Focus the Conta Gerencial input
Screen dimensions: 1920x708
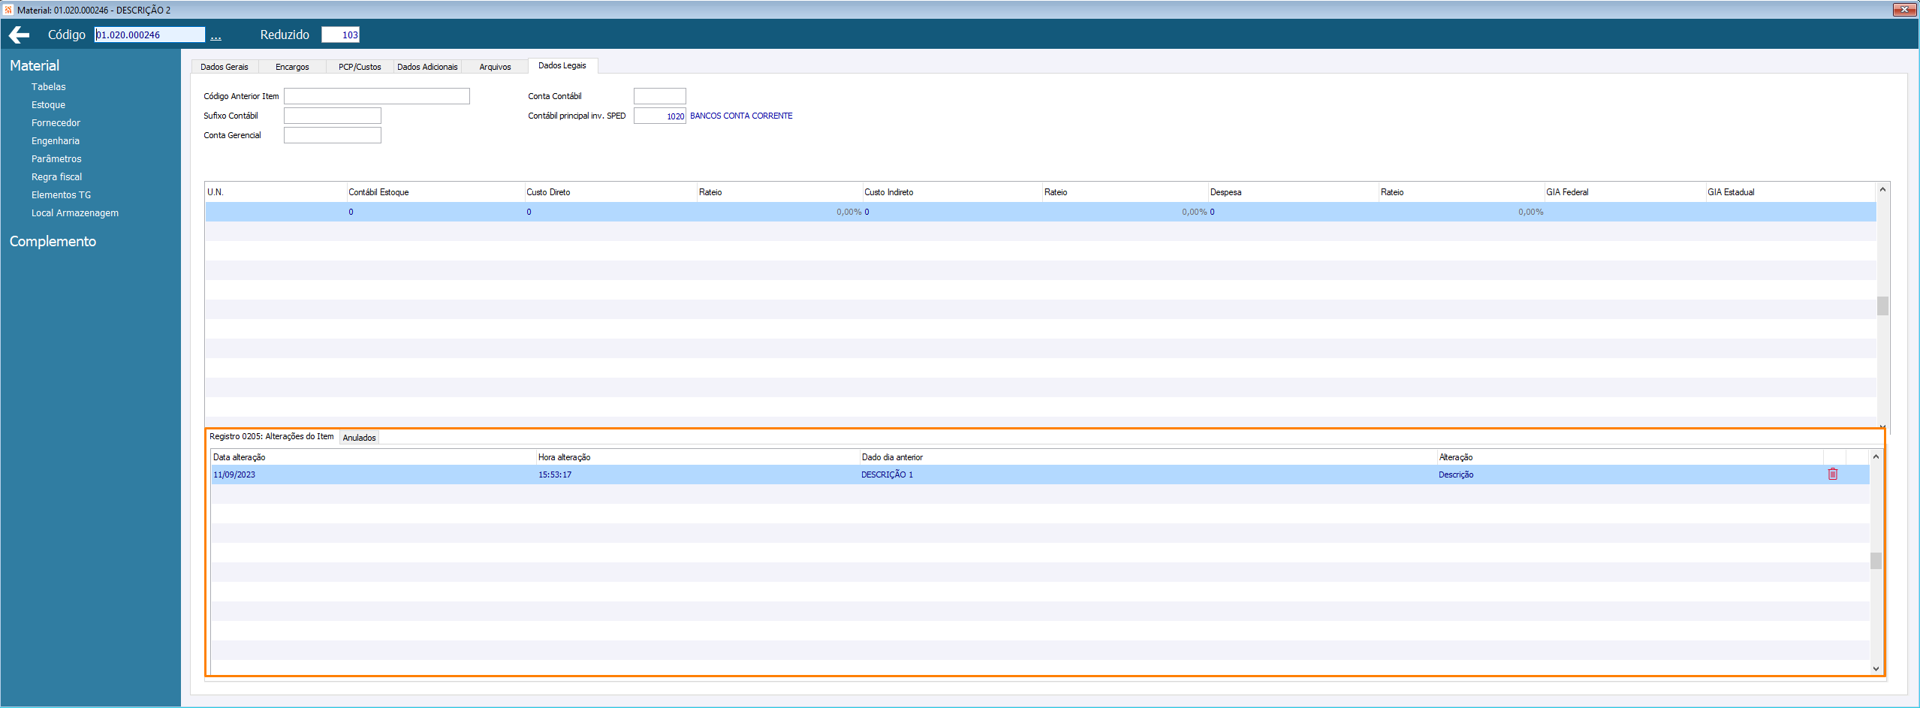(x=333, y=135)
